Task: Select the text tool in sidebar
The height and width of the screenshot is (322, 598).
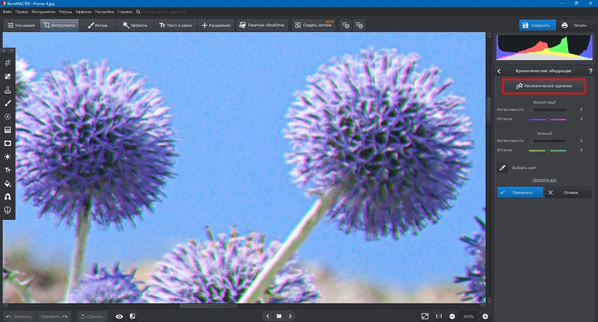Action: point(8,170)
